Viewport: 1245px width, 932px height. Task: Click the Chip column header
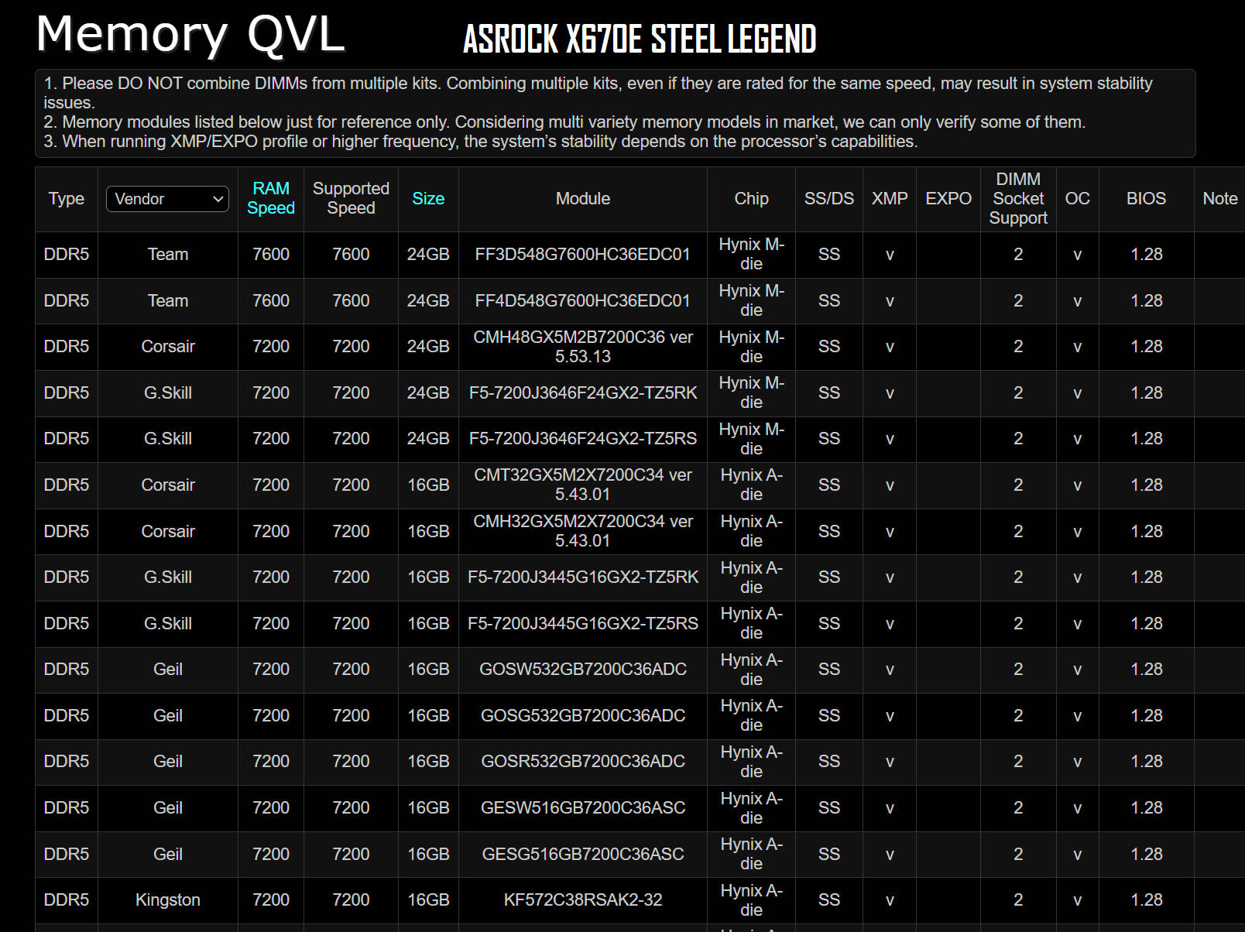point(751,199)
